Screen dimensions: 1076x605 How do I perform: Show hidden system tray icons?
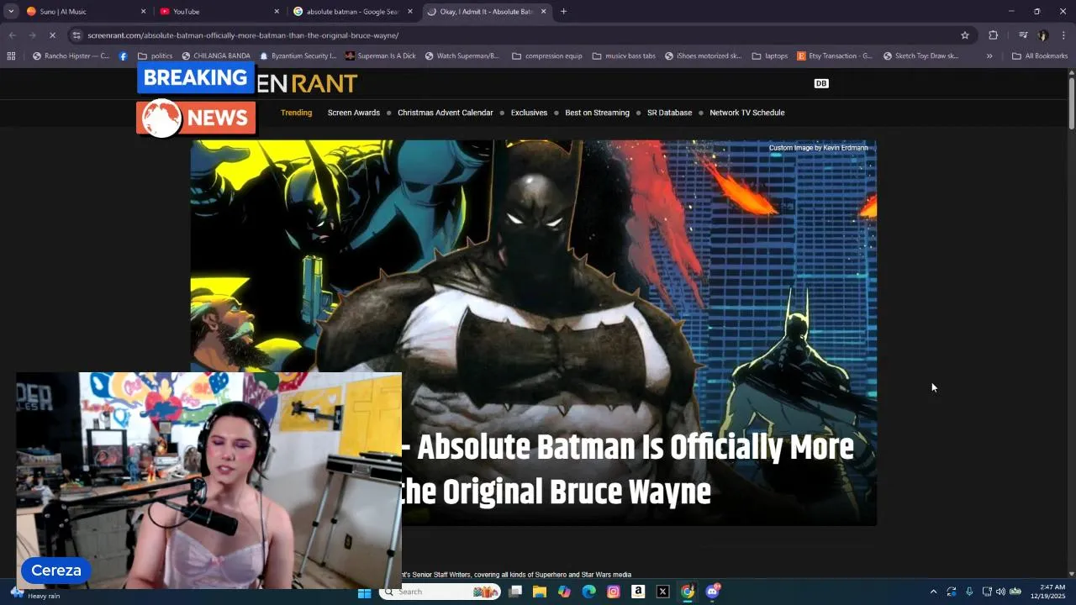(x=933, y=592)
